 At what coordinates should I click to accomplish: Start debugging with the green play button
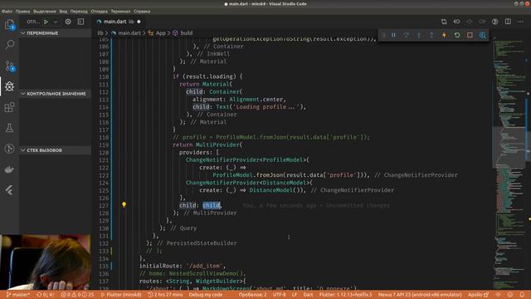pyautogui.click(x=46, y=22)
